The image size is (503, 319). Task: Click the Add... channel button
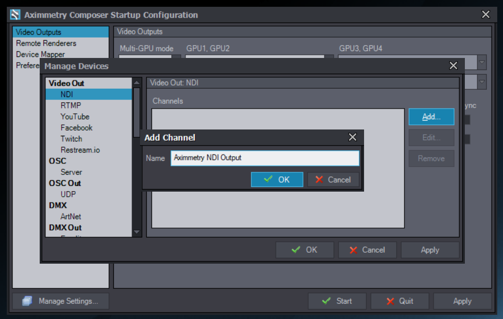point(431,117)
